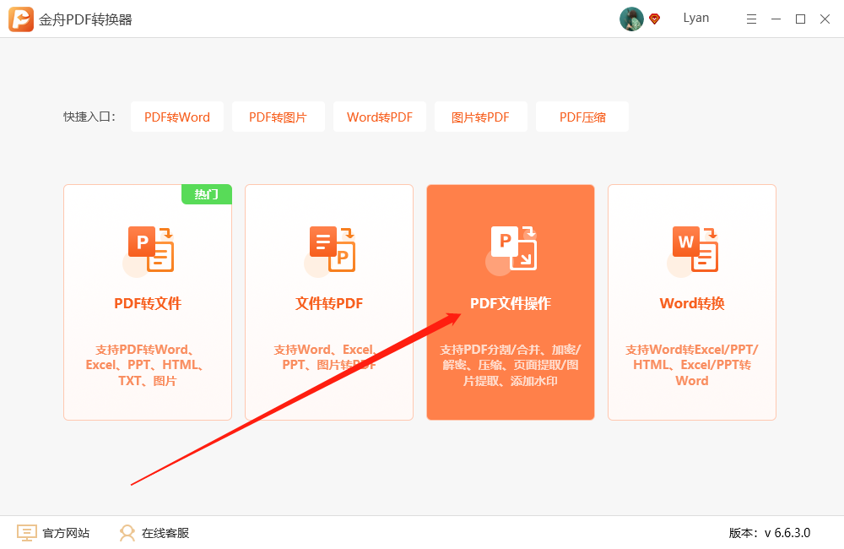Screen dimensions: 844x549
Task: Choose the PDF转Word quick entry
Action: click(177, 117)
